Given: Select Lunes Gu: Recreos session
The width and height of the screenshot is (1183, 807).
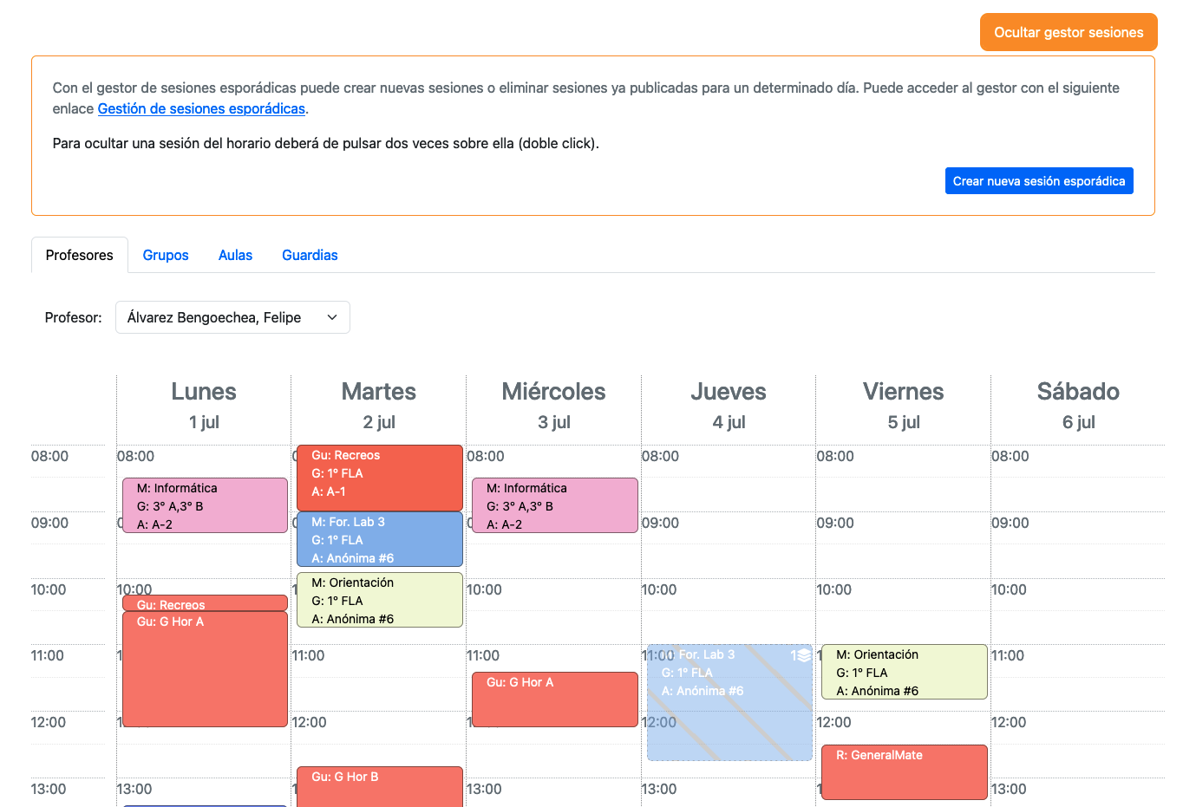Looking at the screenshot, I should pyautogui.click(x=205, y=603).
